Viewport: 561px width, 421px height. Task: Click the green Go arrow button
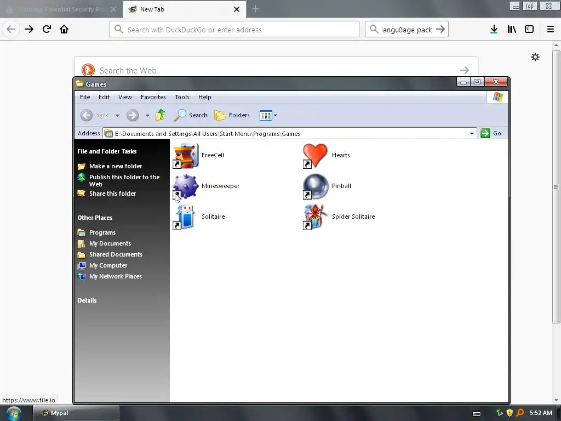(485, 133)
